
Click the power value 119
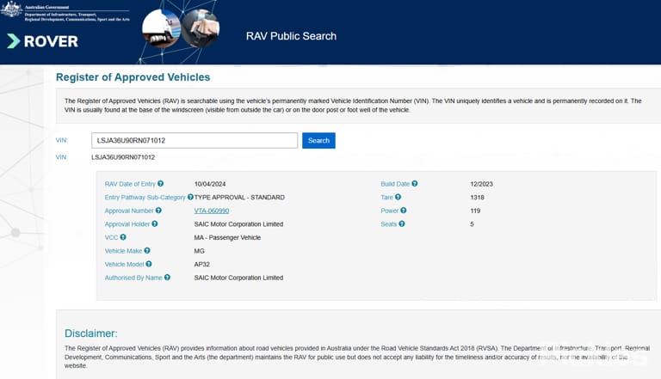tap(475, 211)
